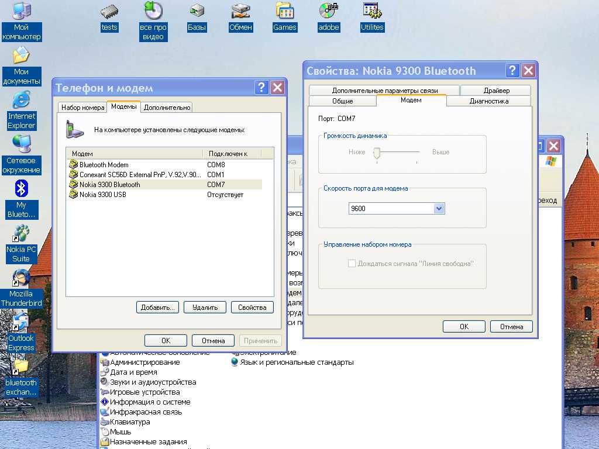Confirm Телефон и модем with OK
Screen dimensions: 599x449
(166, 341)
